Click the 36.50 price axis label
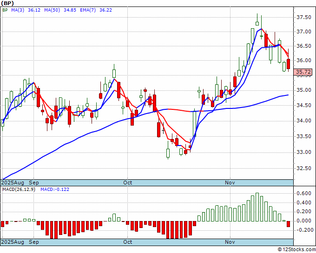 (304, 46)
